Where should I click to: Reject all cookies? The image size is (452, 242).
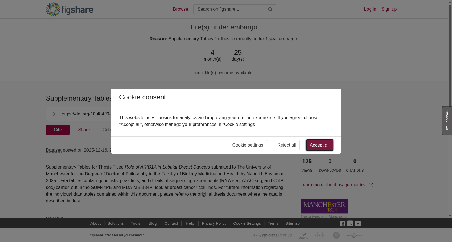click(287, 145)
